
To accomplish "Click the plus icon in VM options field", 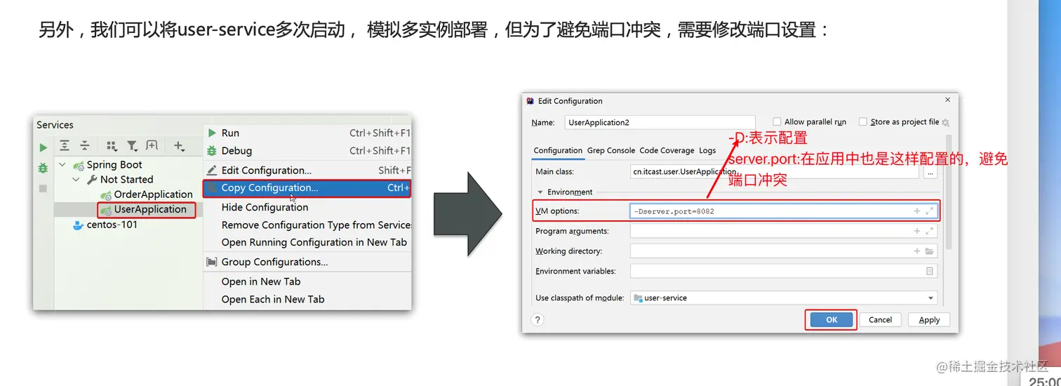I will click(x=916, y=211).
